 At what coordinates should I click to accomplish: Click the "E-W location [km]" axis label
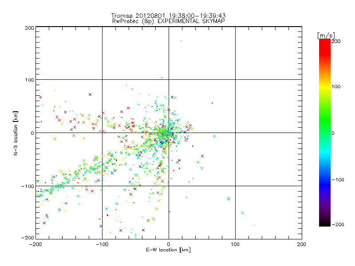pyautogui.click(x=168, y=250)
